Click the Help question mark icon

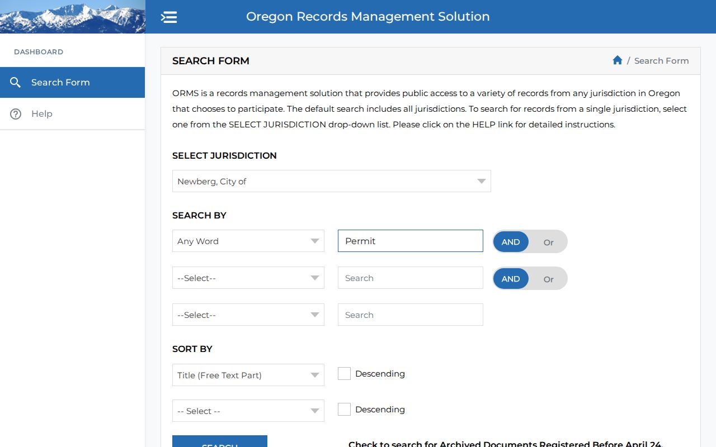tap(16, 114)
